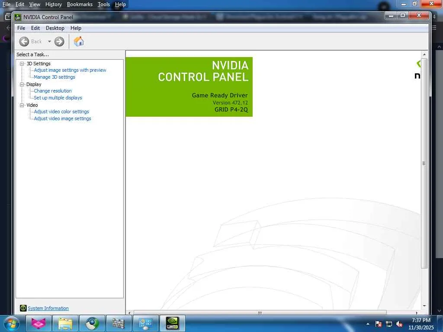Open Adjust image settings with preview
Viewport: 443px width, 332px height.
[70, 70]
